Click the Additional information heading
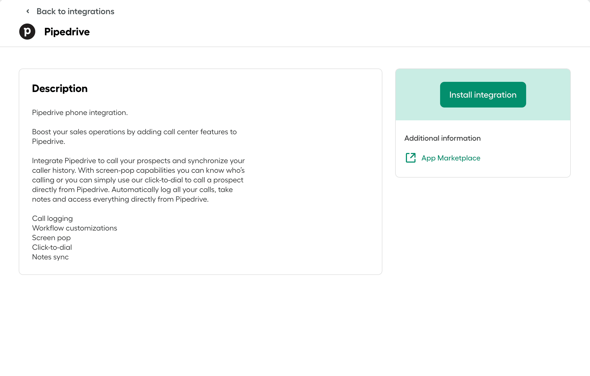 pos(442,138)
